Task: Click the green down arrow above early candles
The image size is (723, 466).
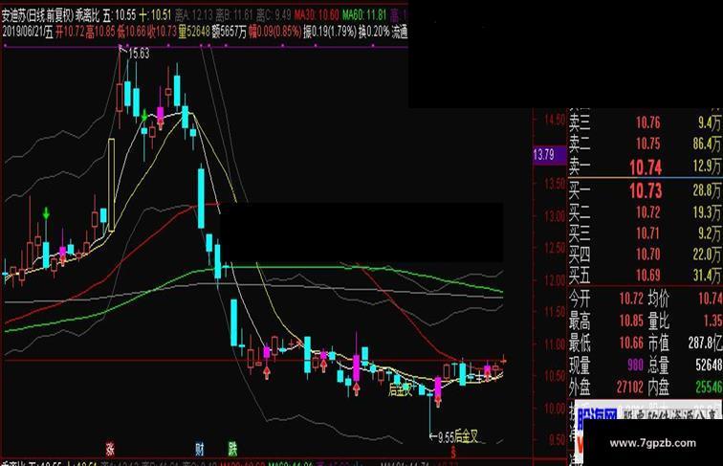Action: 46,213
